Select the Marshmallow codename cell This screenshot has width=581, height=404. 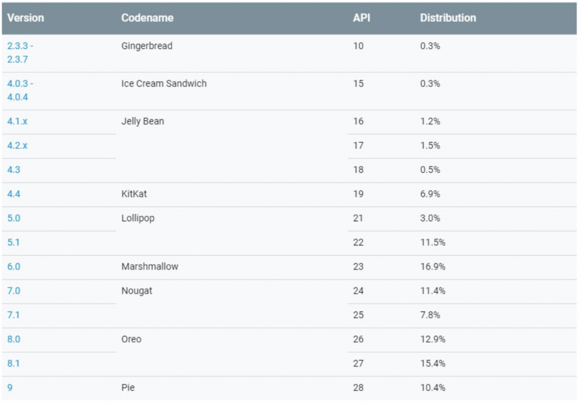tap(149, 266)
